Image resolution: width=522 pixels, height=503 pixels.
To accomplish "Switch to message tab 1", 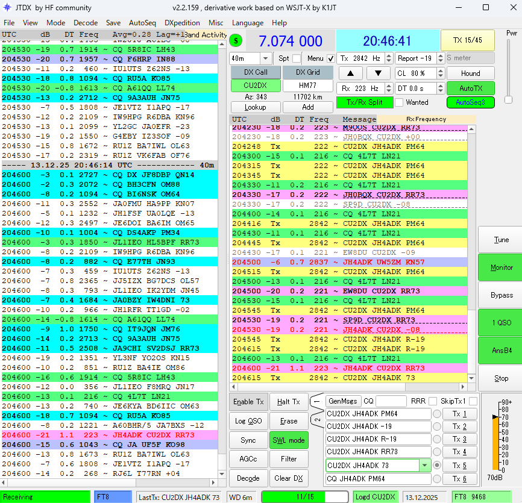I will pos(317,401).
